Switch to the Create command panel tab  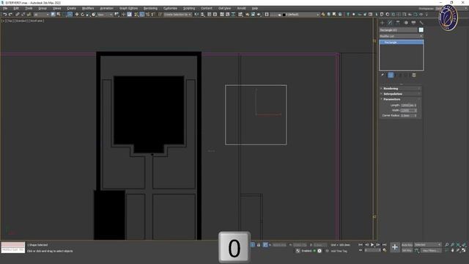coord(382,23)
